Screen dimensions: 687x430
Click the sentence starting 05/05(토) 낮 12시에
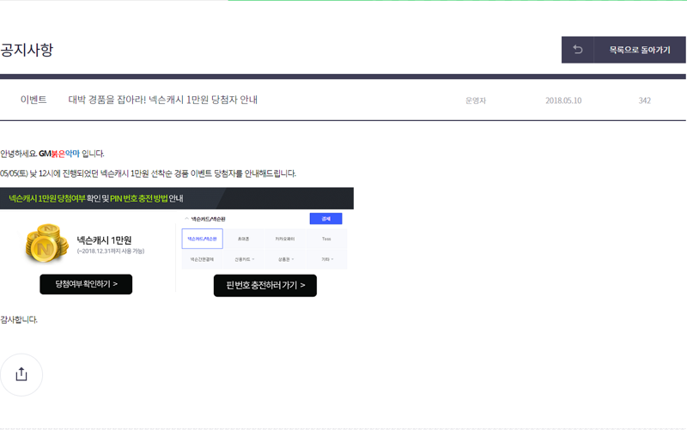[x=148, y=173]
